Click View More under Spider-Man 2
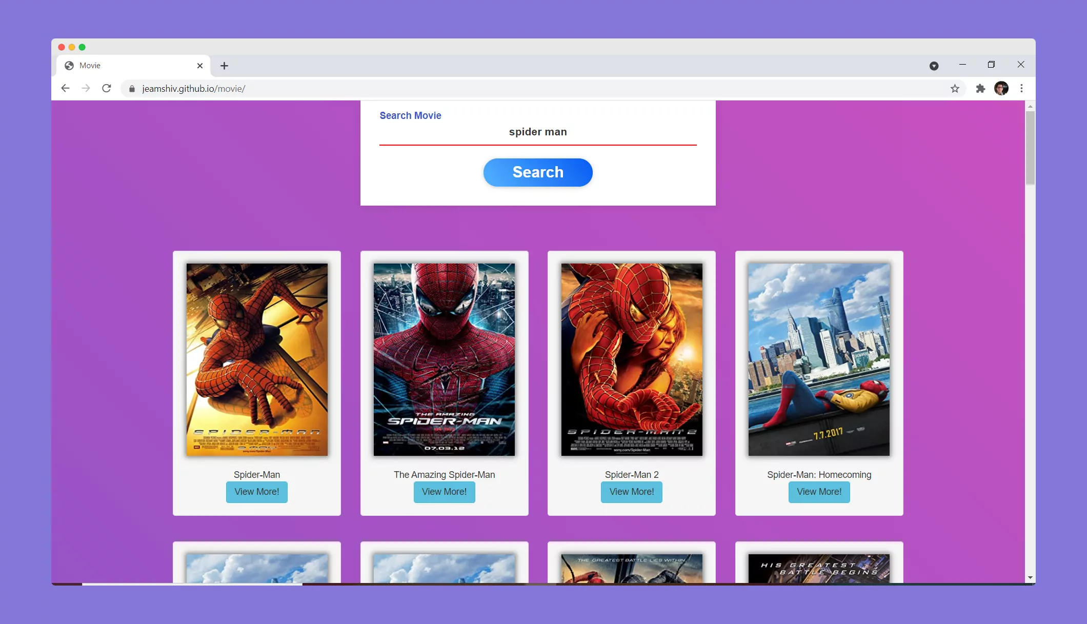1087x624 pixels. point(631,492)
